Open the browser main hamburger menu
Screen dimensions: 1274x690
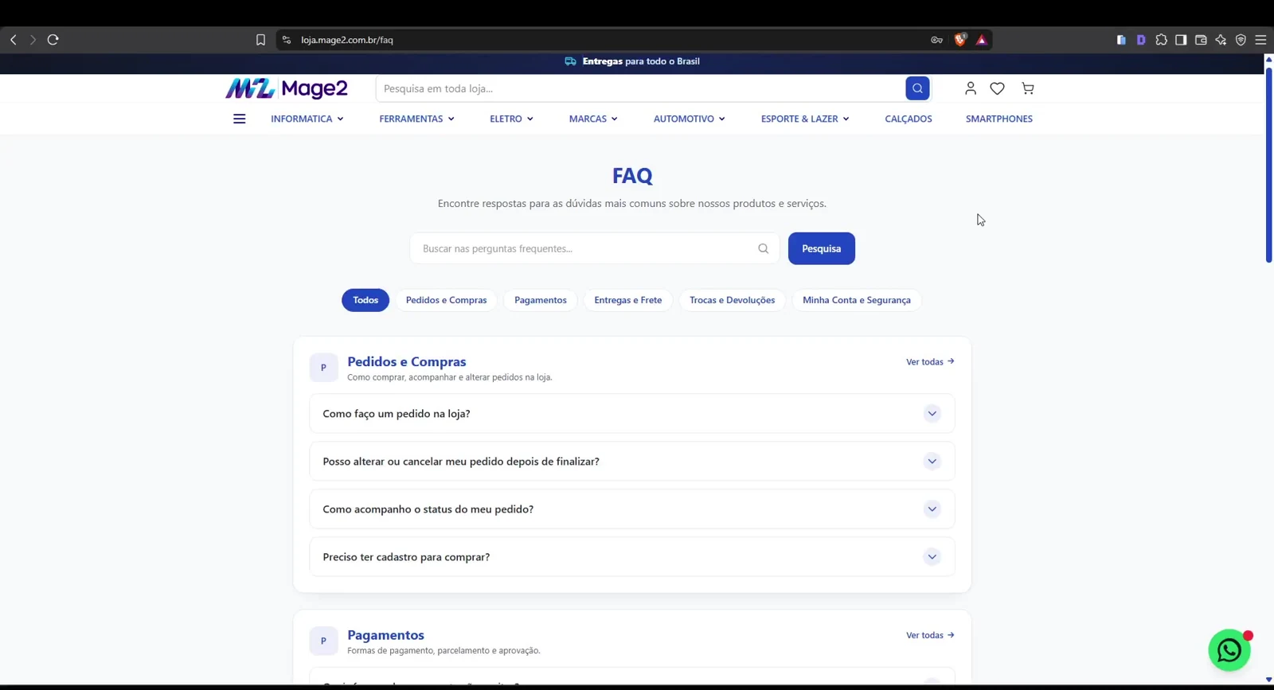pos(1260,40)
